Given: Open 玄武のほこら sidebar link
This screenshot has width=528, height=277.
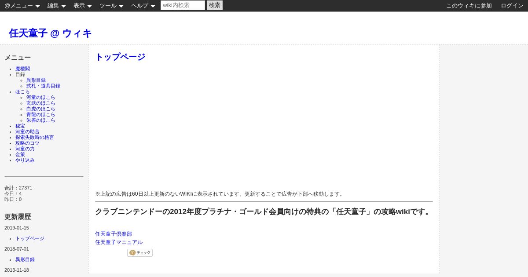Looking at the screenshot, I should [41, 103].
